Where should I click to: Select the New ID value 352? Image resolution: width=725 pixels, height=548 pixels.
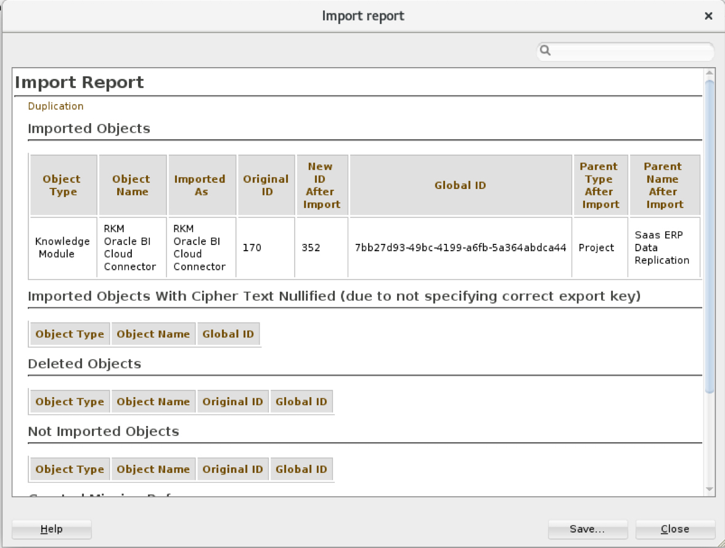[311, 248]
